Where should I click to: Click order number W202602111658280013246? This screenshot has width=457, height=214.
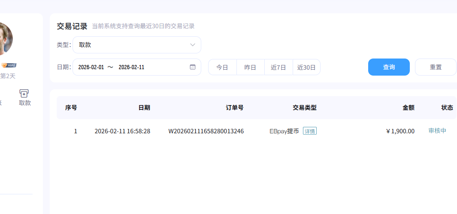click(x=206, y=131)
